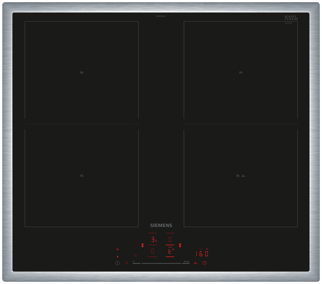The image size is (322, 284).
Task: Tap the SIEMENS logo
Action: click(161, 225)
